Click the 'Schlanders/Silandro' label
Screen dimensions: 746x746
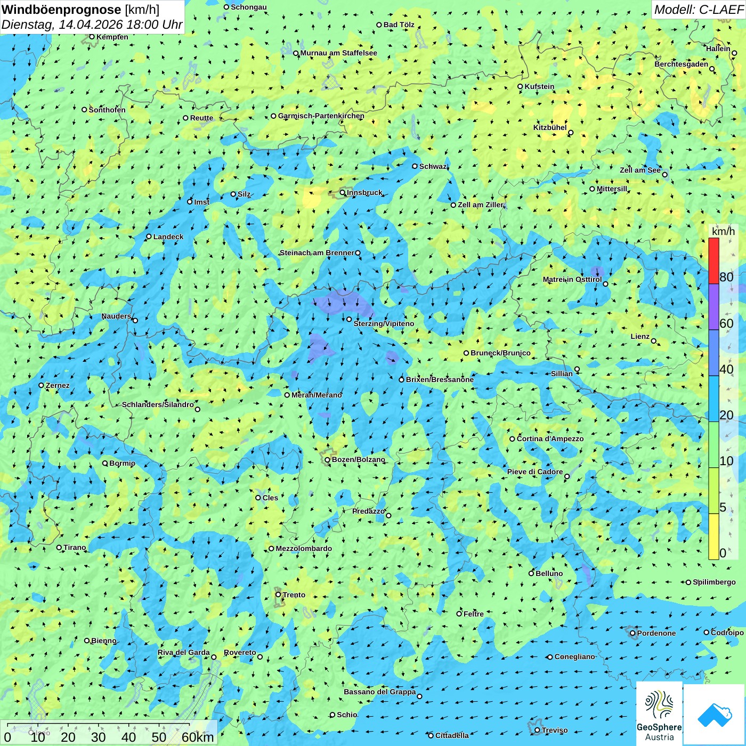158,404
